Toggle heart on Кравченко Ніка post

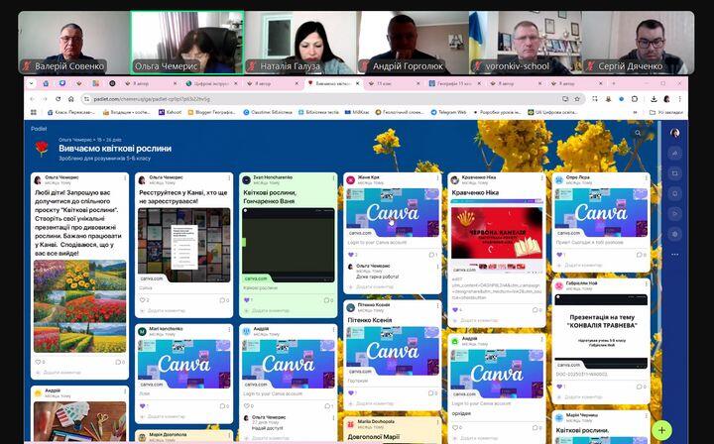pos(455,310)
